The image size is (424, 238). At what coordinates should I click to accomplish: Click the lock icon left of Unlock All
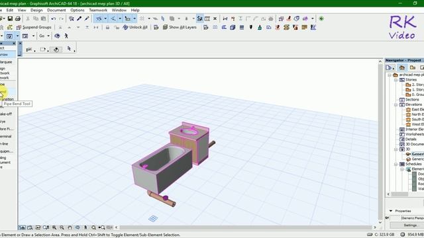pos(107,27)
